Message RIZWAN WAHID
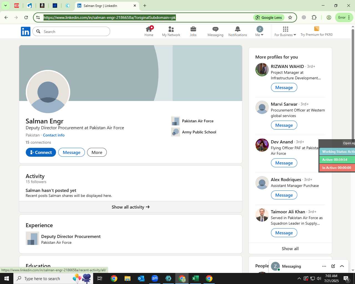Viewport: 355px width, 284px height. click(284, 87)
